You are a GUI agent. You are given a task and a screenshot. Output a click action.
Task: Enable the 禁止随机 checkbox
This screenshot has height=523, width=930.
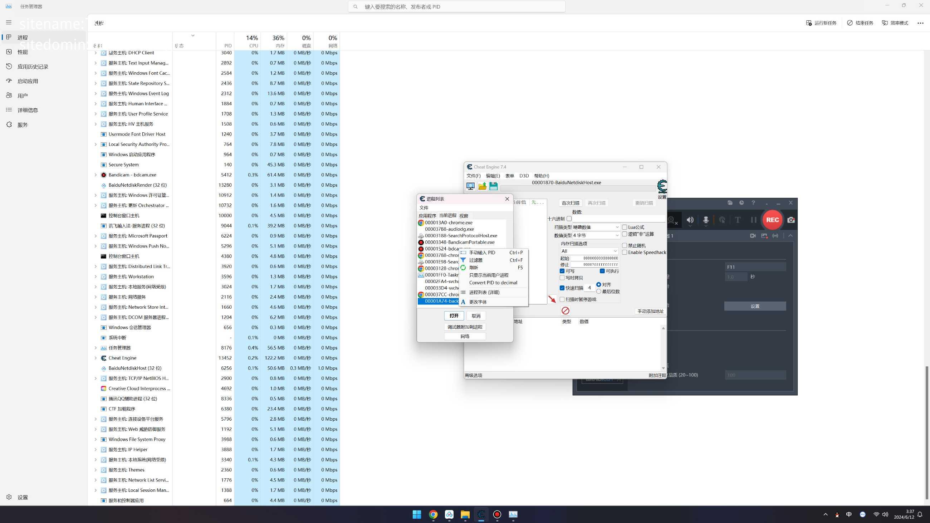point(625,245)
